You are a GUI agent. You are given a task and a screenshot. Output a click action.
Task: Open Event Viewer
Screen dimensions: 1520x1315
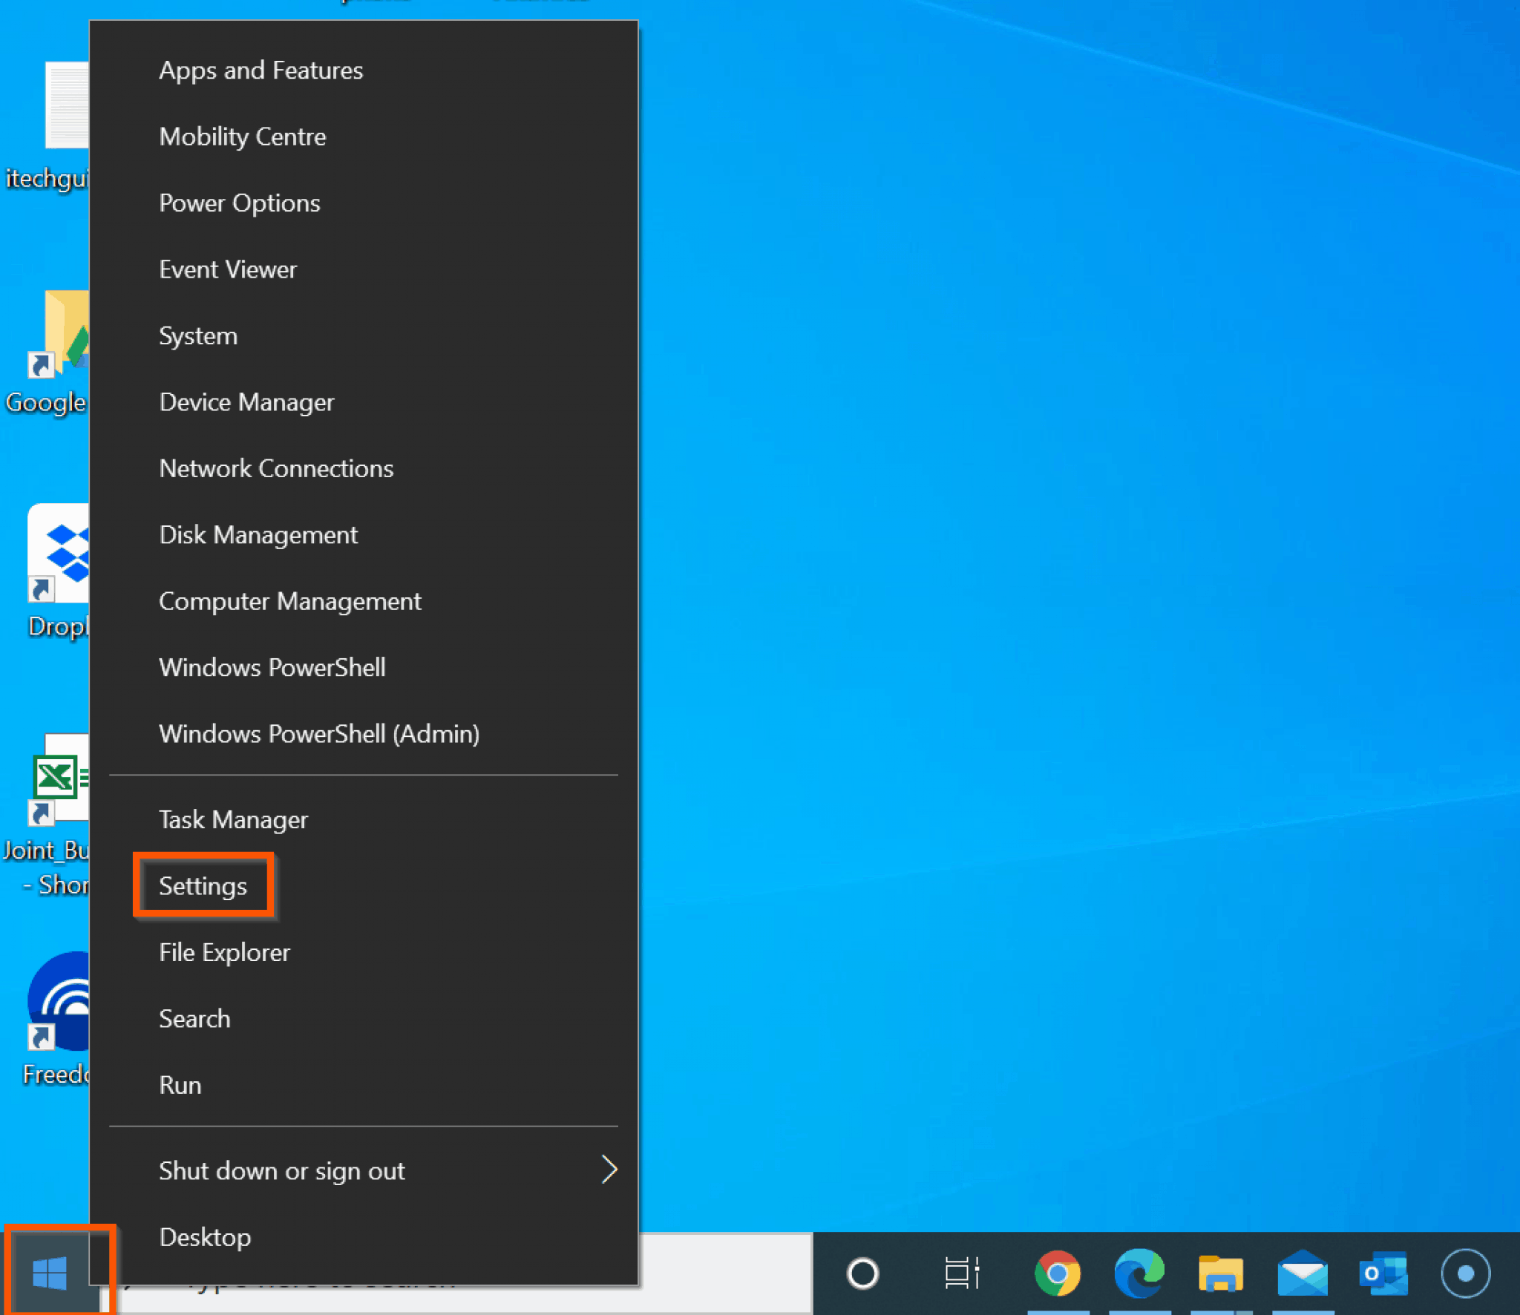point(364,269)
